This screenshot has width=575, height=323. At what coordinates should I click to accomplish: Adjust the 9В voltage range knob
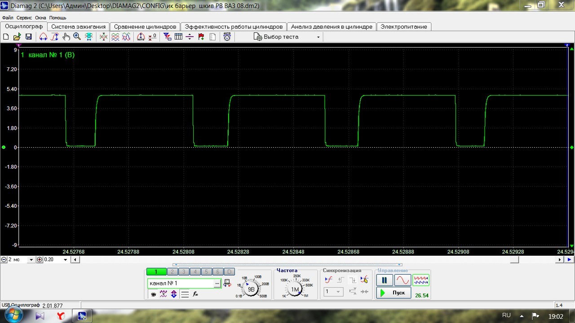point(251,289)
